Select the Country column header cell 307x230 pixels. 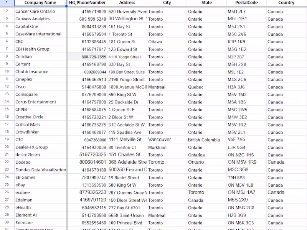pyautogui.click(x=286, y=3)
